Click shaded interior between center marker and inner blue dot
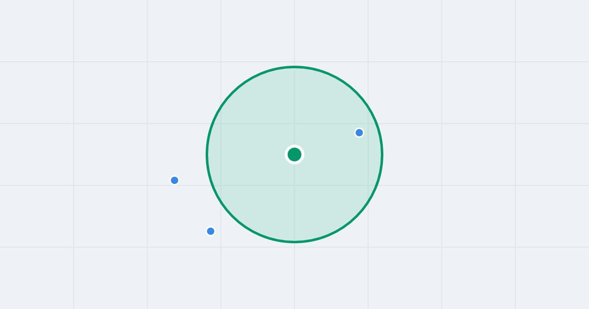The height and width of the screenshot is (309, 589). tap(328, 143)
